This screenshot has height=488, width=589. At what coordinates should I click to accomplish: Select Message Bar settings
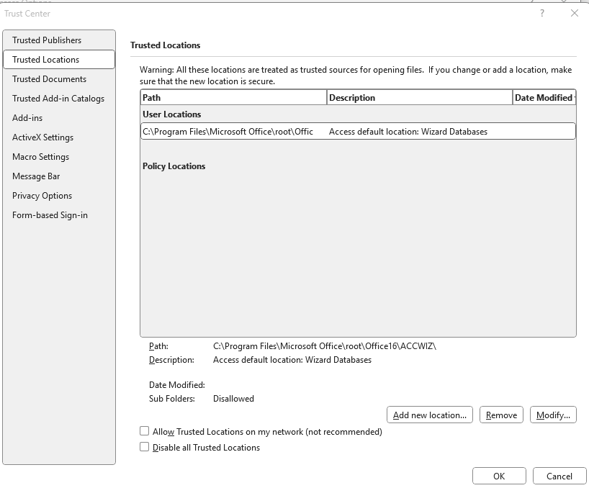click(59, 176)
